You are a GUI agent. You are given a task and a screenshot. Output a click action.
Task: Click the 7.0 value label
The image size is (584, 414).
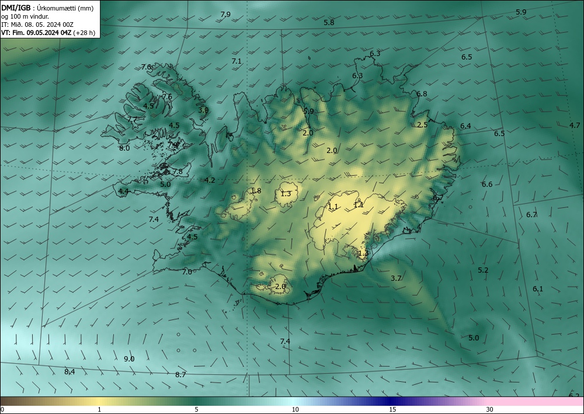187,272
